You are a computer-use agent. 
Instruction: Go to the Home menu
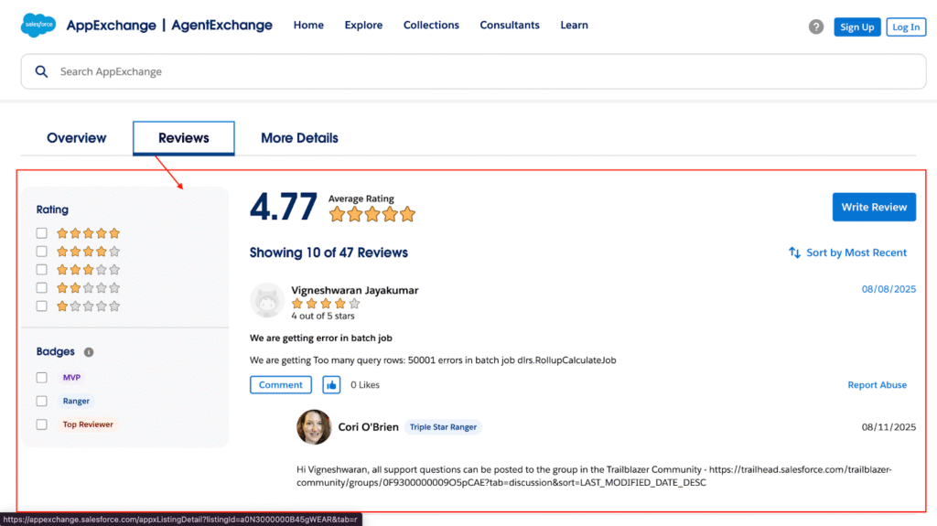[x=308, y=25]
